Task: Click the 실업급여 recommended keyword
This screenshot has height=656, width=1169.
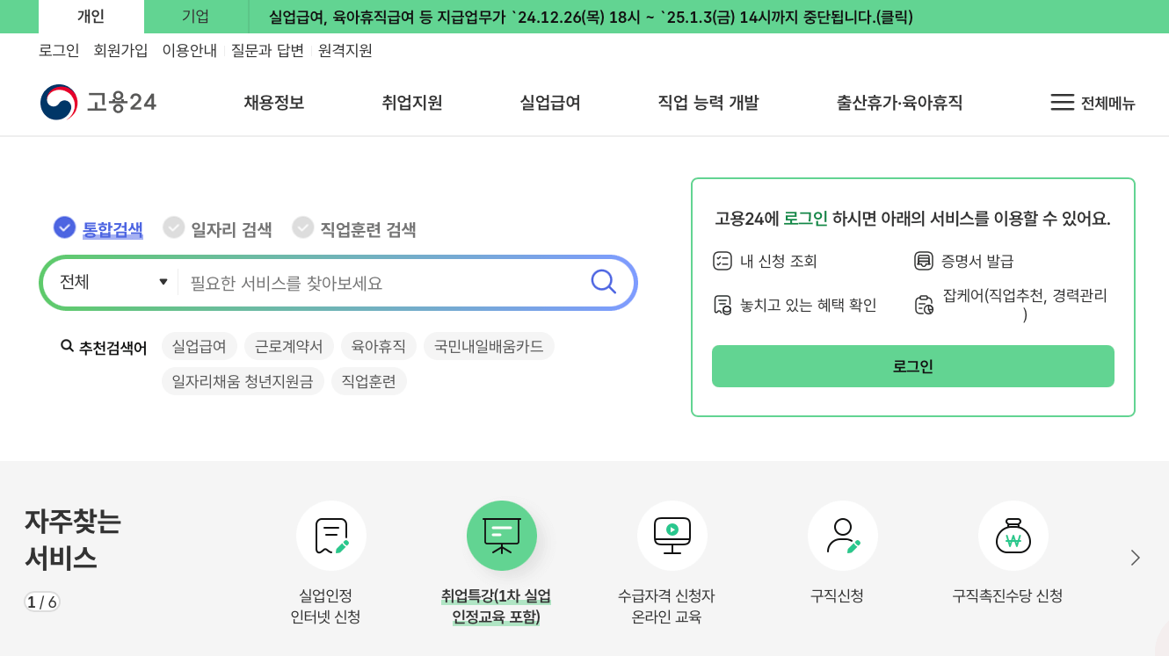Action: click(199, 346)
